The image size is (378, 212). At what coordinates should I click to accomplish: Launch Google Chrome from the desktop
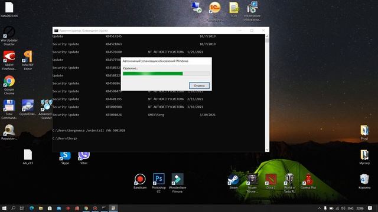[9, 85]
